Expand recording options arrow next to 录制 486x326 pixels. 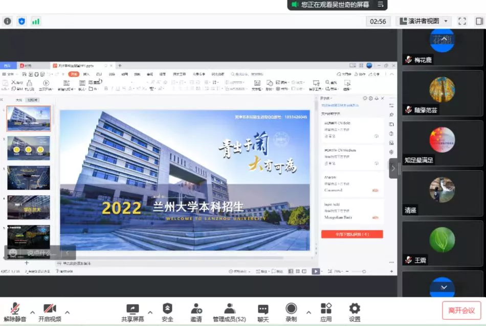pyautogui.click(x=308, y=312)
